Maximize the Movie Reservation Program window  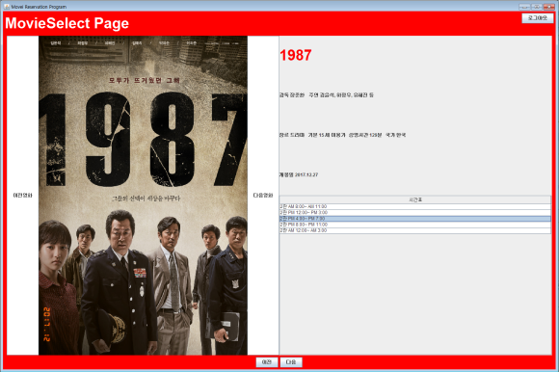[x=537, y=7]
